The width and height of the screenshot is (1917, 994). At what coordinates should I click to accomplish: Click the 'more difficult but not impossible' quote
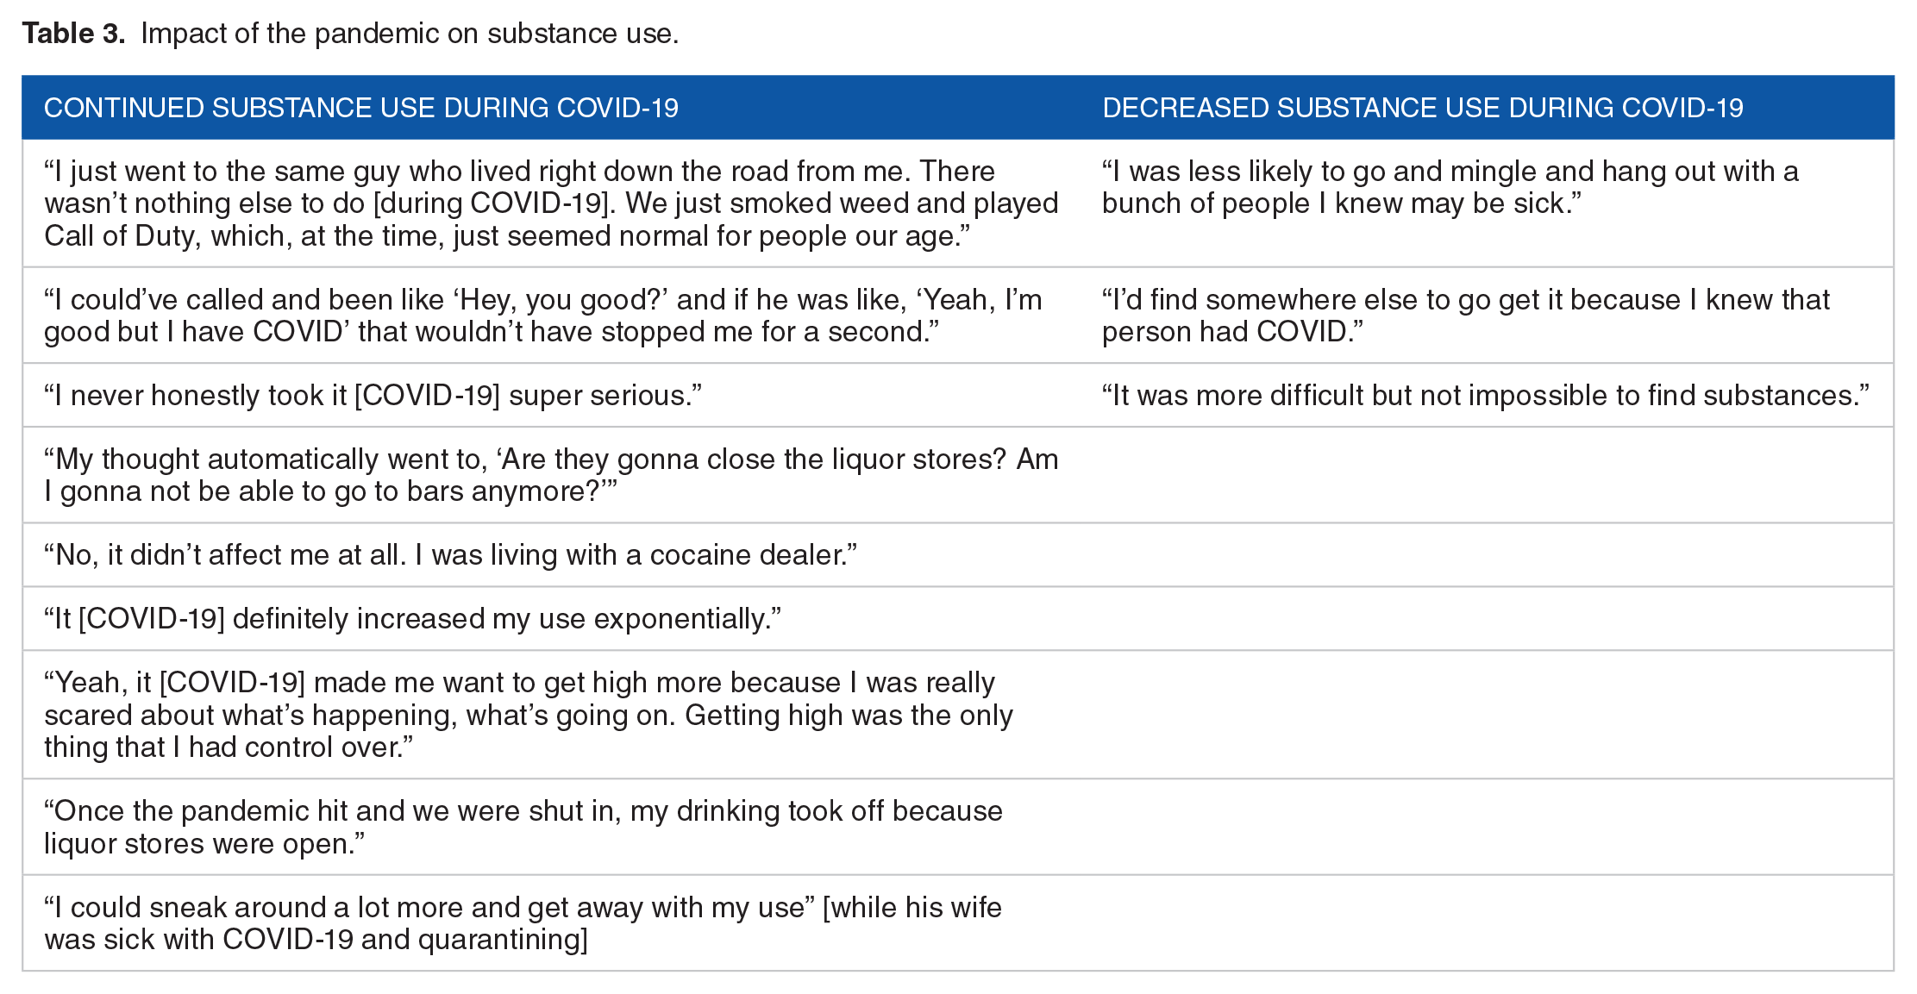pyautogui.click(x=1486, y=396)
